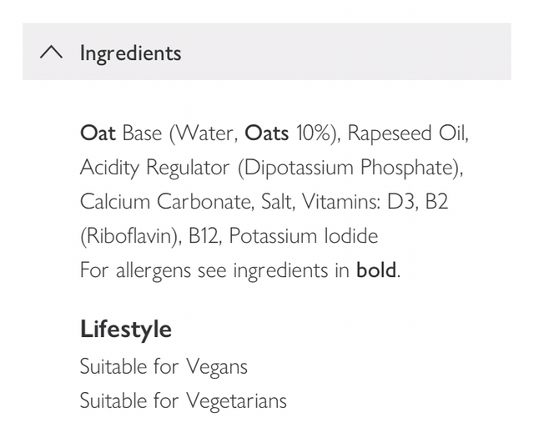Image resolution: width=534 pixels, height=433 pixels.
Task: Click the Ingredients accordion header label
Action: [x=130, y=53]
